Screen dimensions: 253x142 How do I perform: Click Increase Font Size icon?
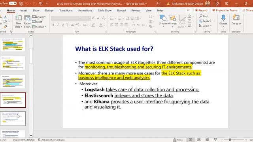pyautogui.click(x=93, y=18)
